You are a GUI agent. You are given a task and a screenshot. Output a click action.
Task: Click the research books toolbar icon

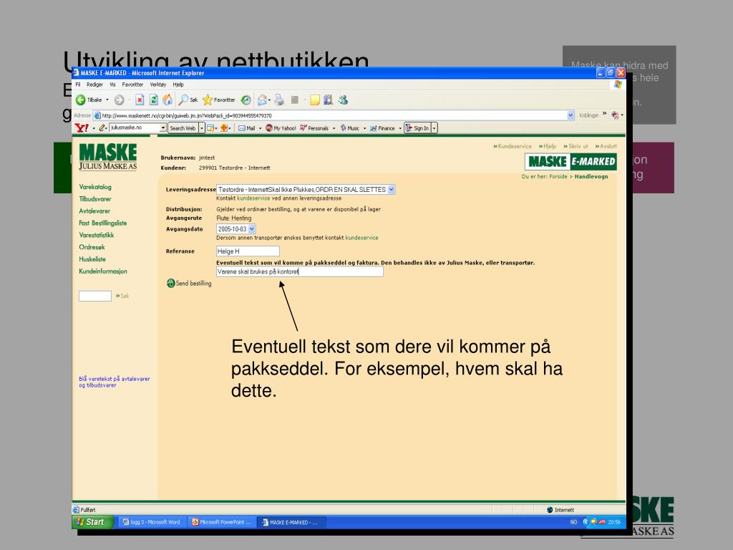click(328, 100)
